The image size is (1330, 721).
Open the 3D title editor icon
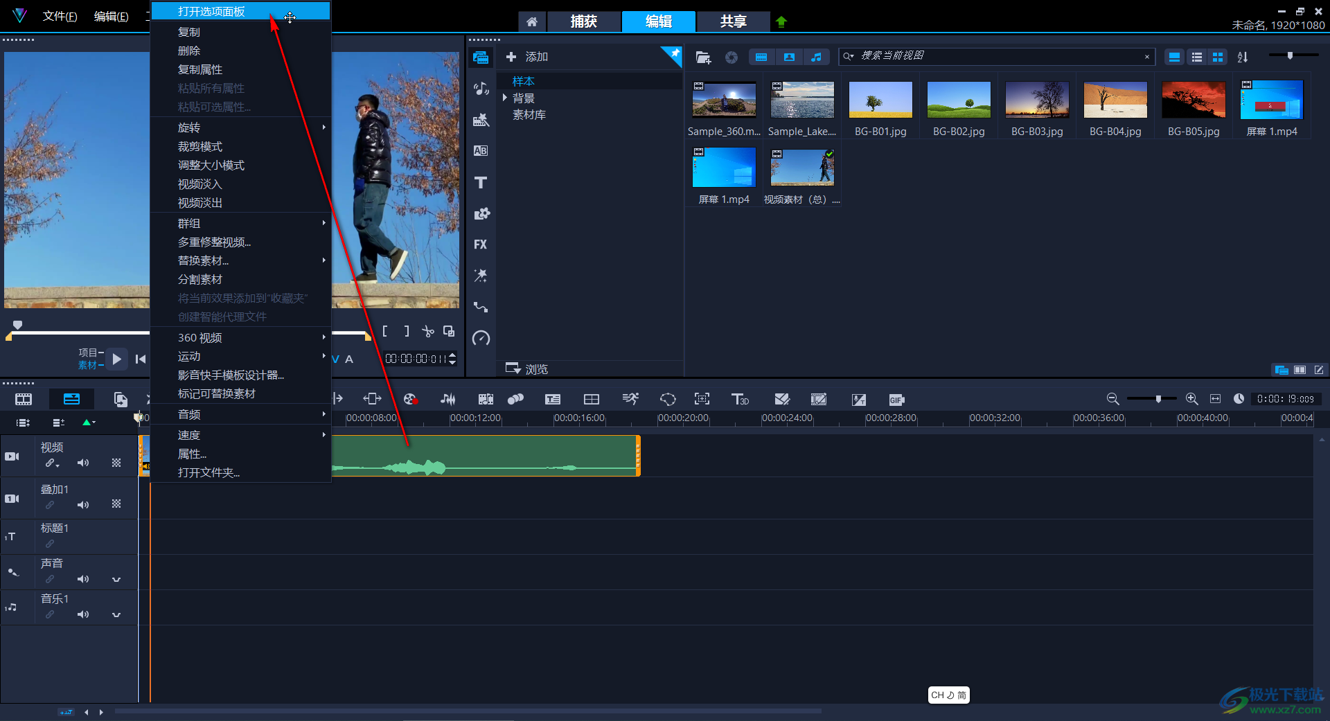click(x=740, y=400)
